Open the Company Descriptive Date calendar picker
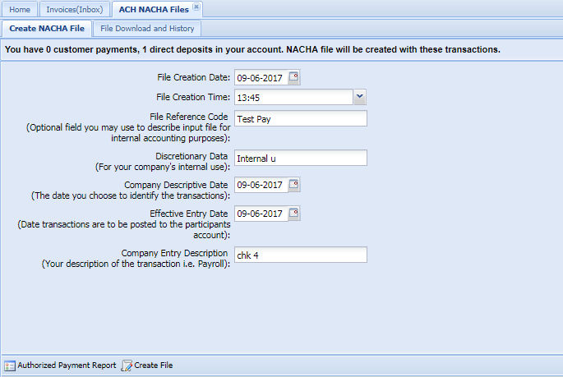Viewport: 563px width, 377px height. (294, 184)
